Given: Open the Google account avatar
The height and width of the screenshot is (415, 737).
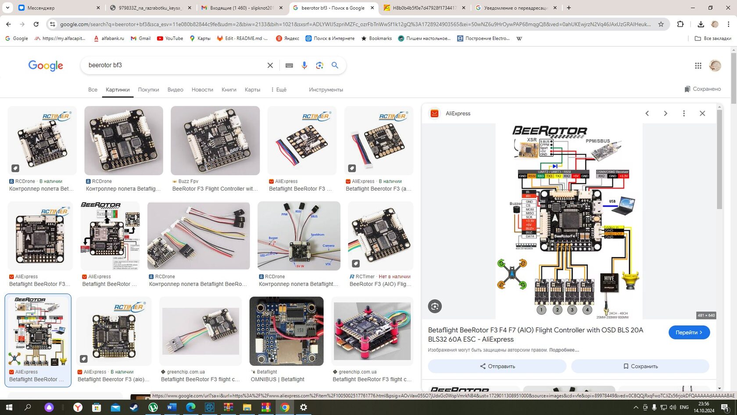Looking at the screenshot, I should [x=715, y=65].
